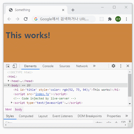Switch to the Elements tab

pyautogui.click(x=30, y=66)
